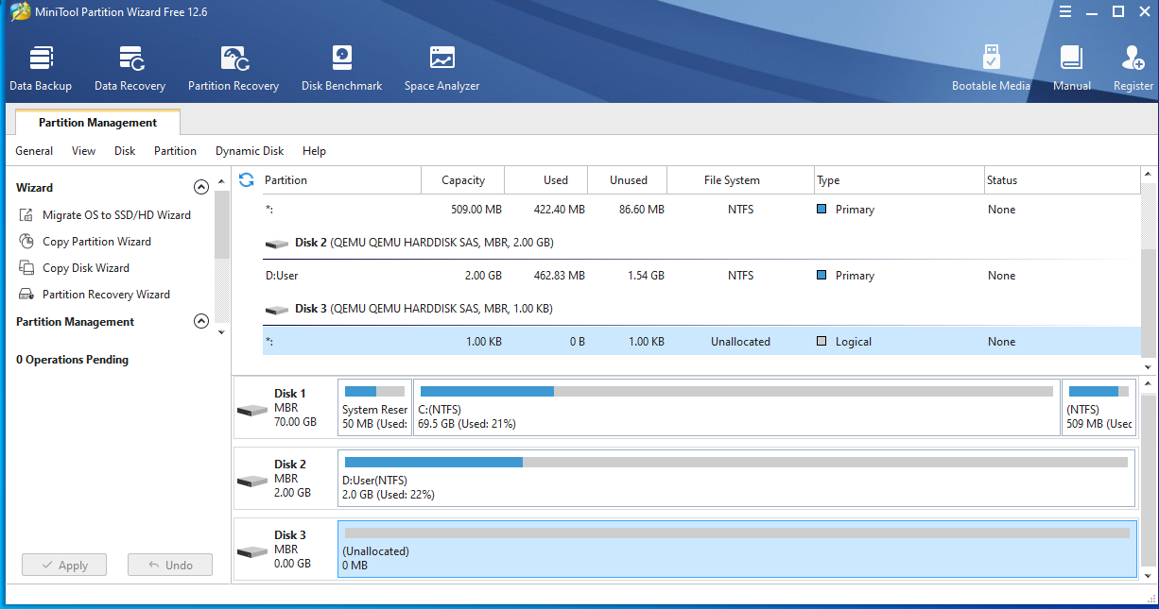1159x609 pixels.
Task: Click the Disk 2 drive icon in list
Action: [x=276, y=244]
